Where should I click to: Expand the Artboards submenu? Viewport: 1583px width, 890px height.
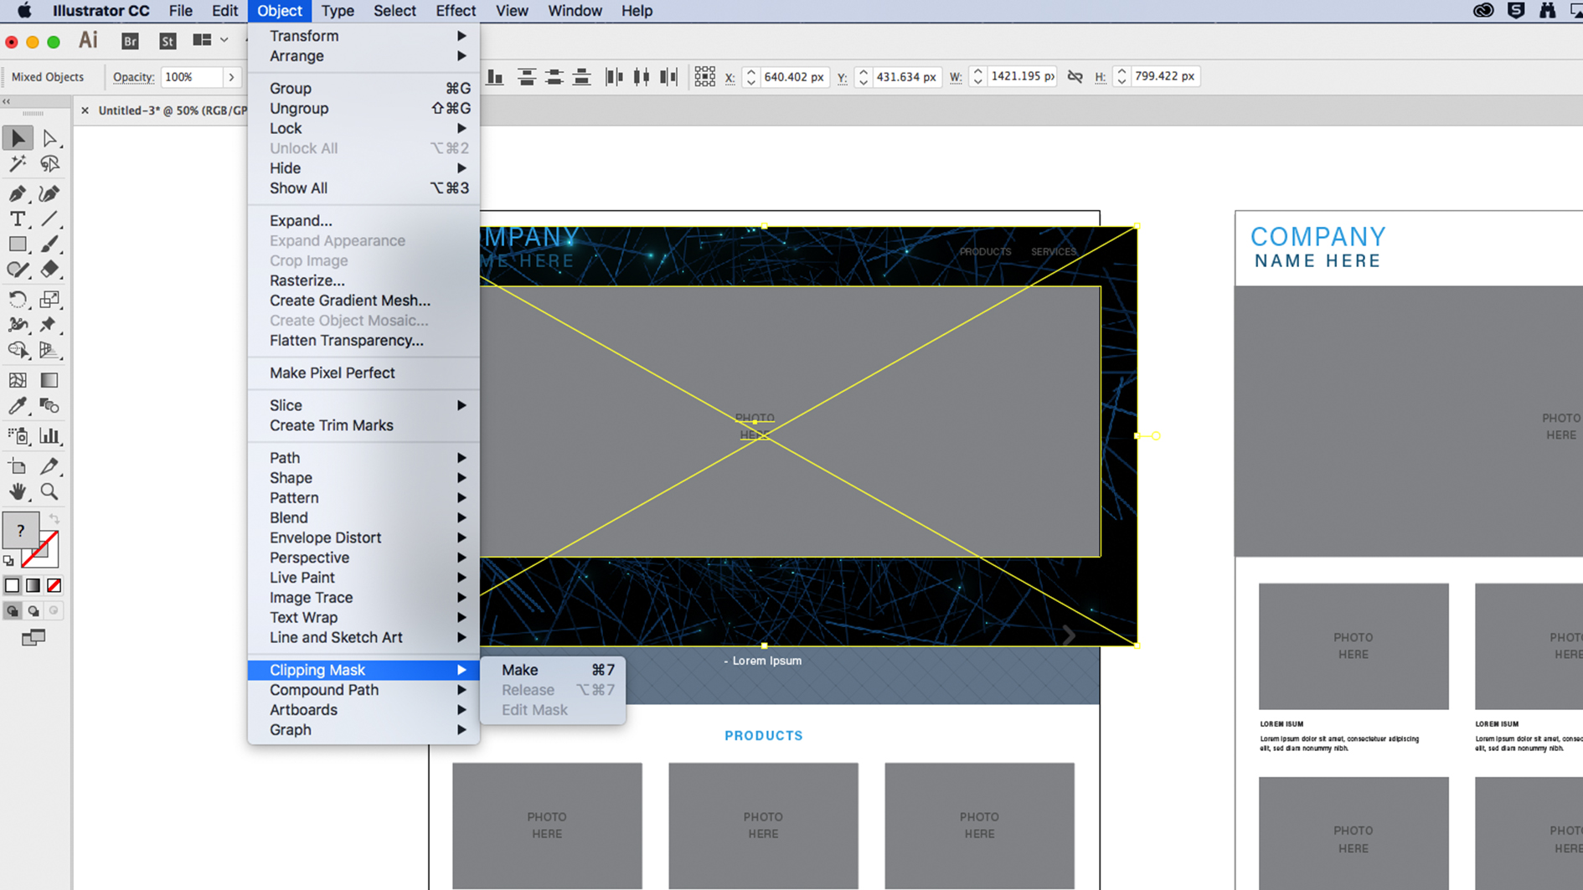[364, 710]
